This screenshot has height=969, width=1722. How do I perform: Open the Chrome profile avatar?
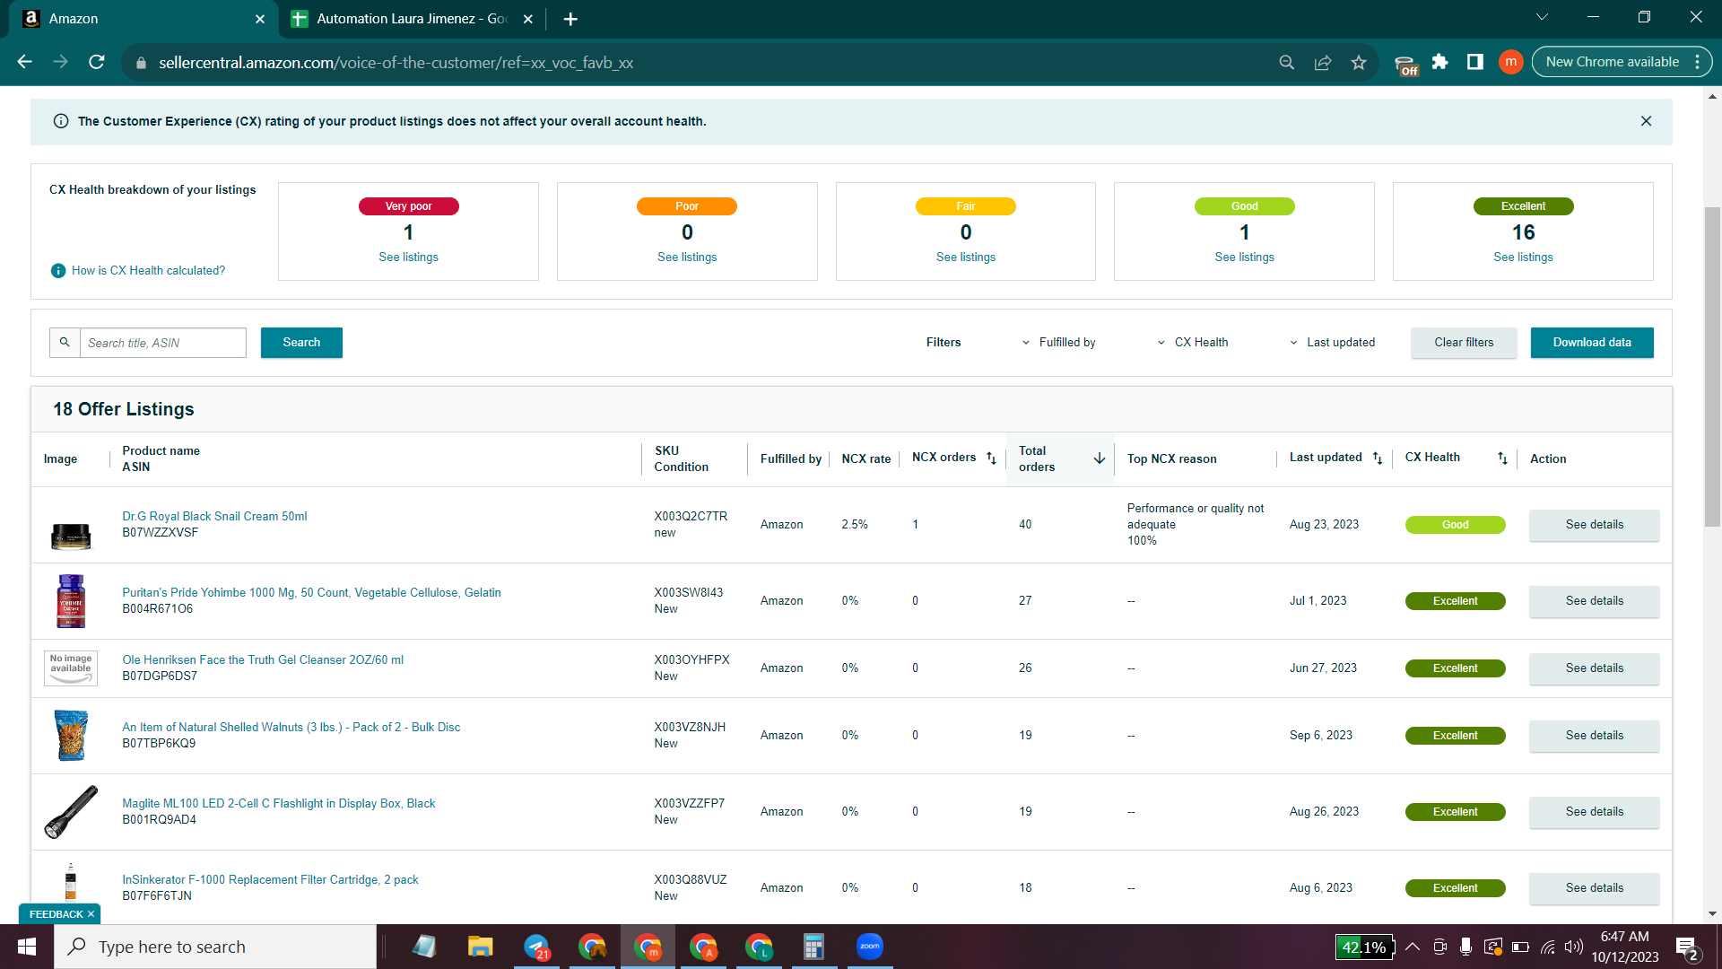coord(1511,62)
